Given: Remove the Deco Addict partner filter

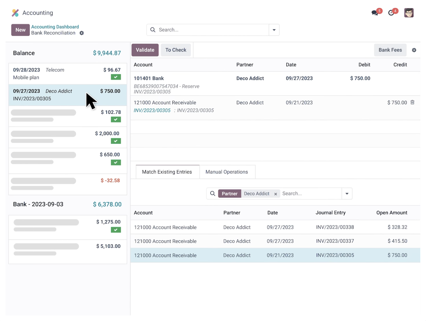Looking at the screenshot, I should tap(275, 194).
